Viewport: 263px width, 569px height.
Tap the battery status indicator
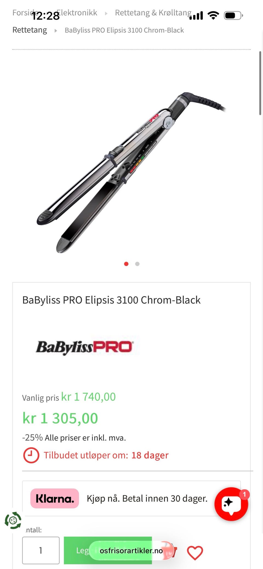click(233, 15)
